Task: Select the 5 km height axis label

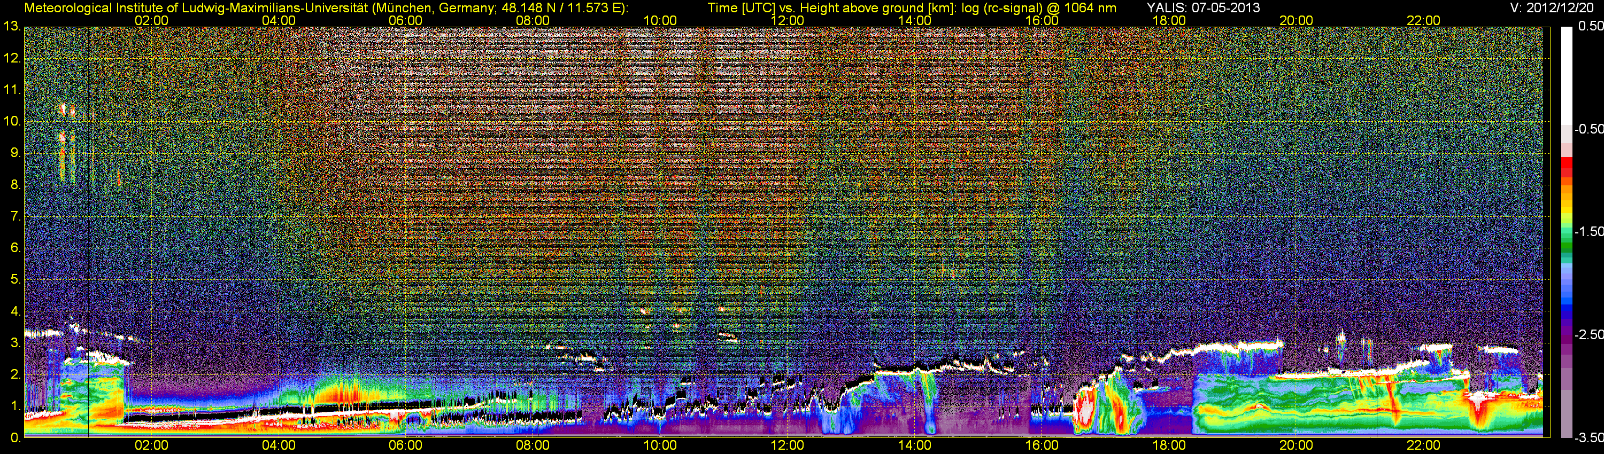Action: tap(15, 280)
